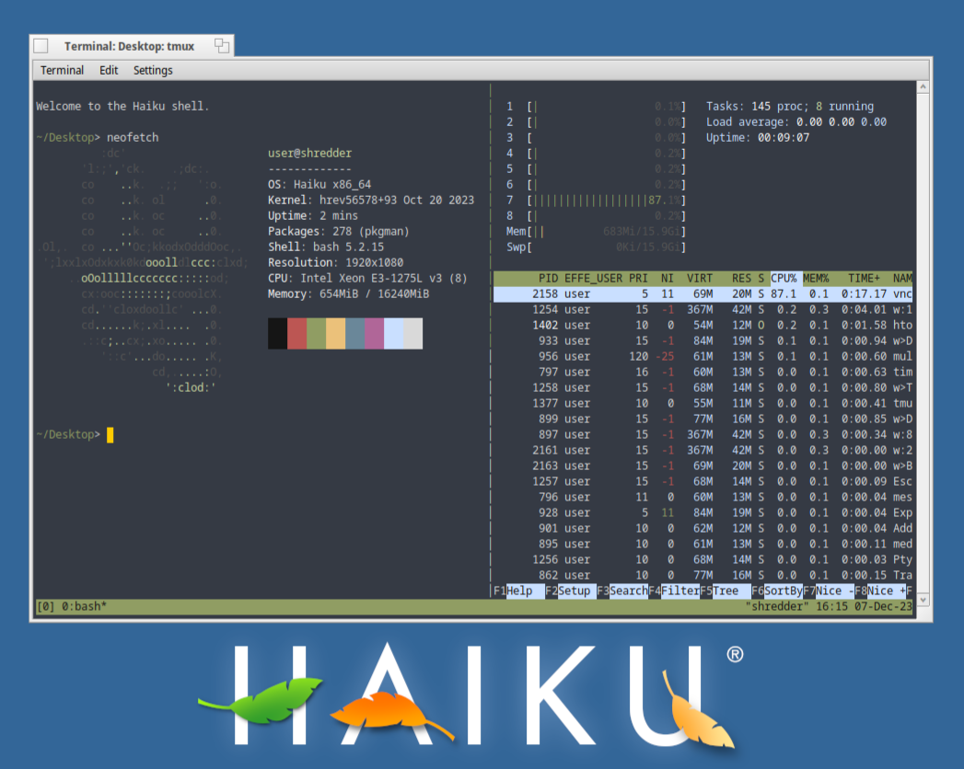The image size is (964, 769).
Task: Sort by MEM% column header
Action: coord(816,278)
